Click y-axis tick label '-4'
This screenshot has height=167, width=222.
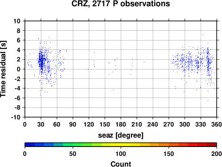pos(17,88)
